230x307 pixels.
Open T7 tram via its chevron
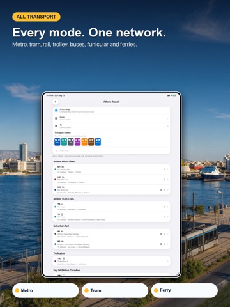[168, 217]
